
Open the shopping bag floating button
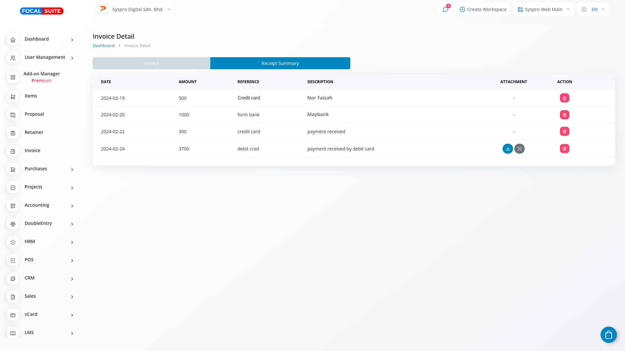(x=608, y=335)
